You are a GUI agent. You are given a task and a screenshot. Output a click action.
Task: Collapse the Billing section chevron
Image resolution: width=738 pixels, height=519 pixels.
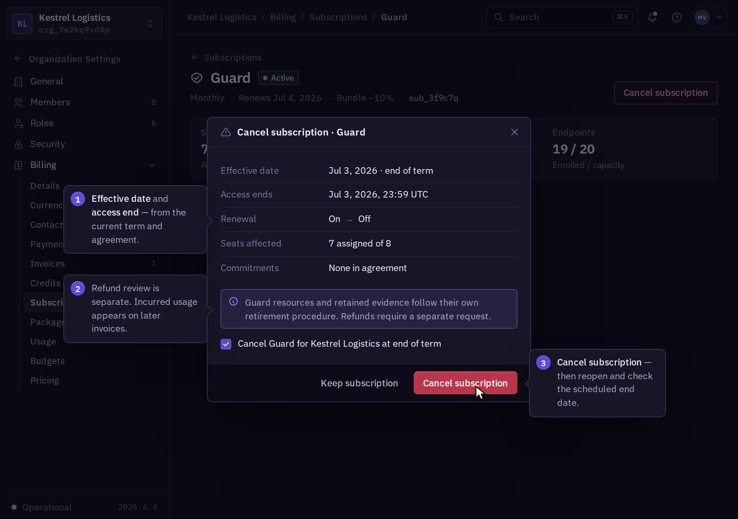click(152, 165)
